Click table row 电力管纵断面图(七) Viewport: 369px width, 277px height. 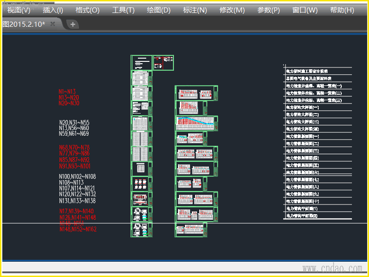(318, 180)
